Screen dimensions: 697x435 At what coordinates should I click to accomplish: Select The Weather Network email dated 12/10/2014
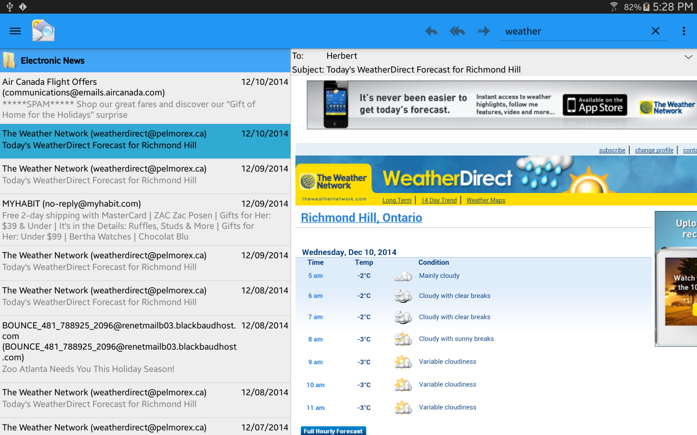(145, 141)
